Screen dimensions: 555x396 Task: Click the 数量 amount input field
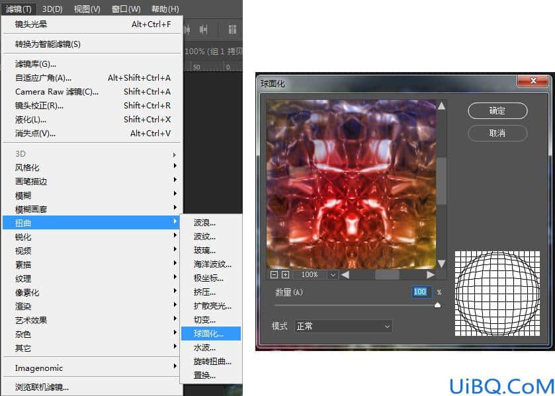coord(420,292)
